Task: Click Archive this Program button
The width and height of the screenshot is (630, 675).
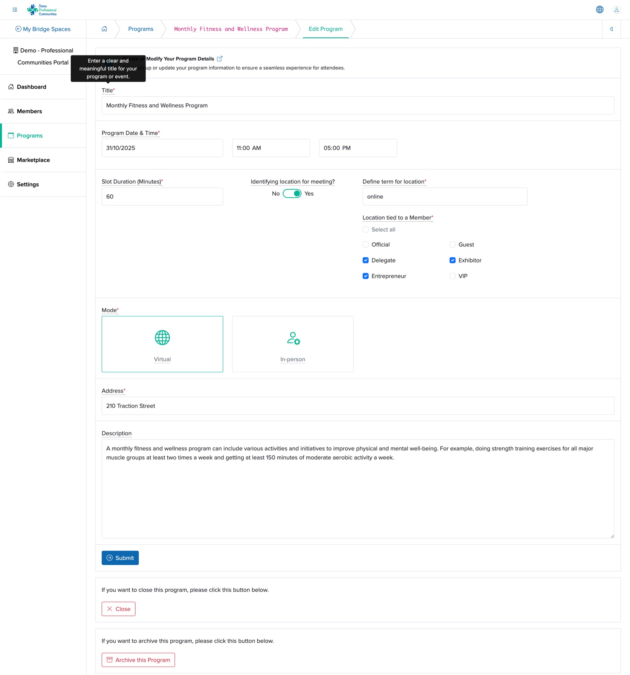Action: coord(138,660)
